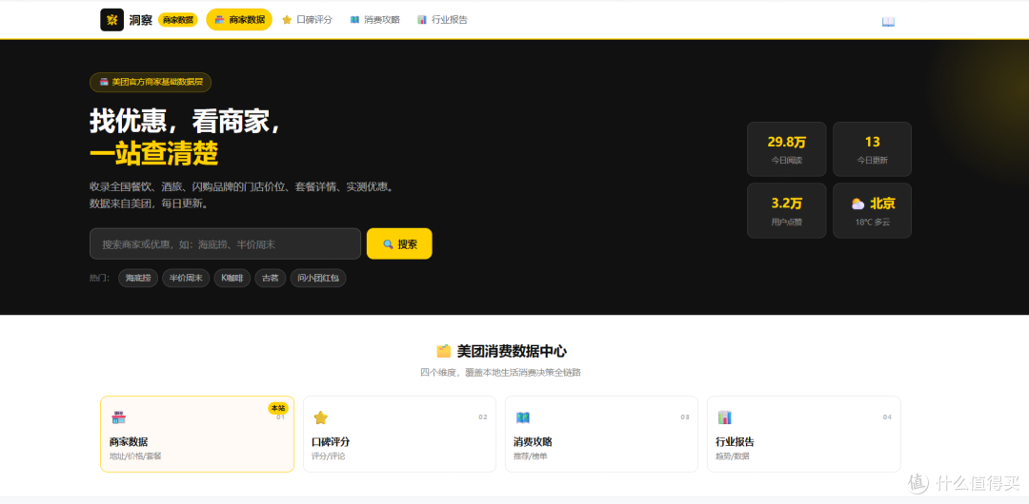Open the 商家数据 navigation tab

[x=239, y=20]
